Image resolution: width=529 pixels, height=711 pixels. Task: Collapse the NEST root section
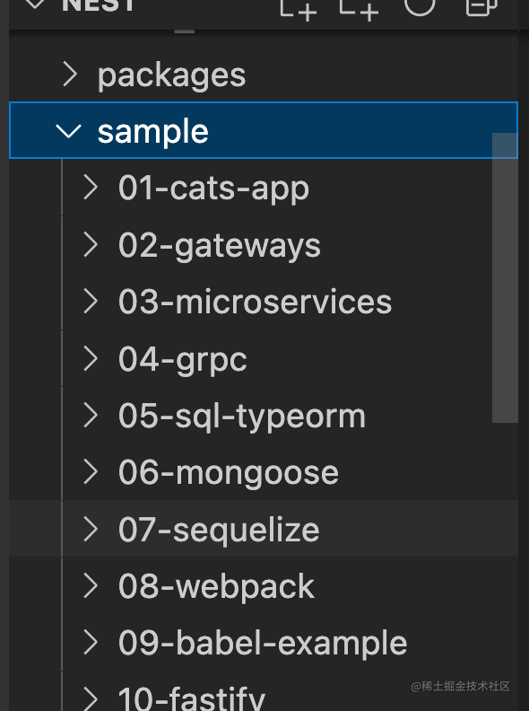pos(35,4)
